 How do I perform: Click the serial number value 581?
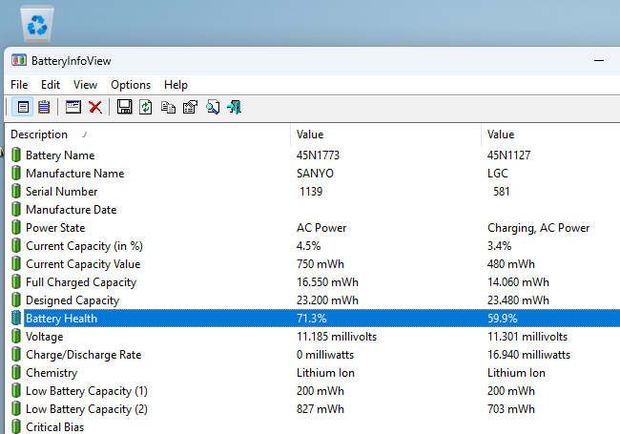coord(502,192)
